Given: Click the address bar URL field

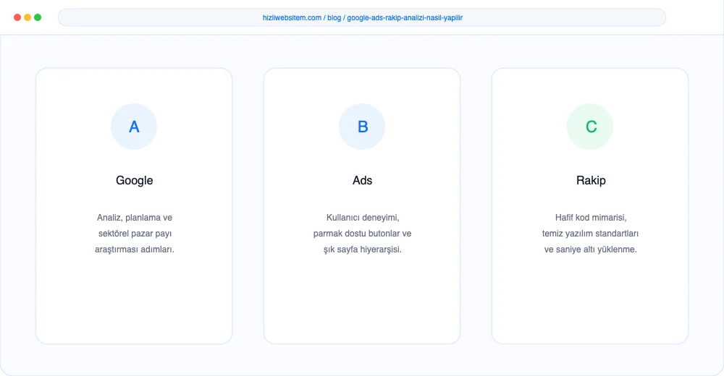Looking at the screenshot, I should (362, 17).
